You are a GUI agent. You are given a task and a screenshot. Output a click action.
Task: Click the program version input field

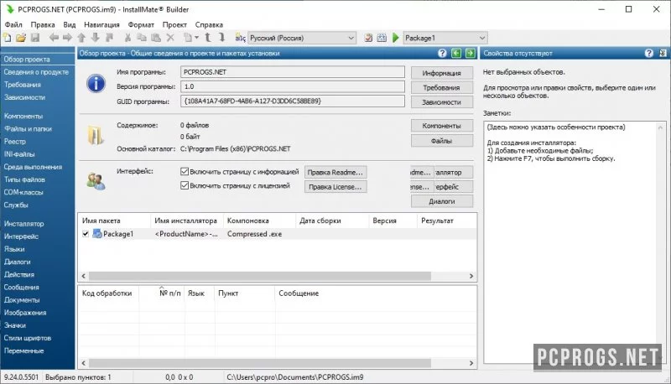292,86
